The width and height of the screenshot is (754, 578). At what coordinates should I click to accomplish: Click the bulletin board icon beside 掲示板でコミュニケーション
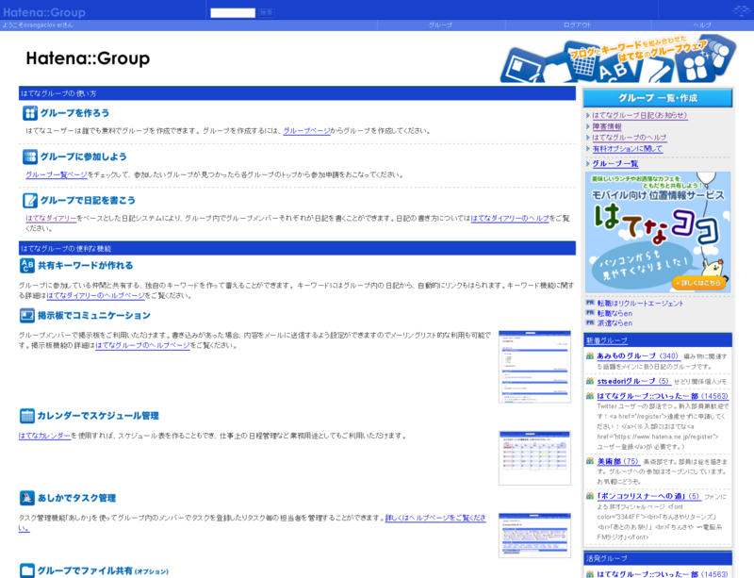(x=29, y=316)
